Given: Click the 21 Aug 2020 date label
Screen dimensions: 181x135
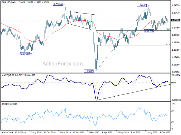Looking at the screenshot, I should tap(151, 132).
